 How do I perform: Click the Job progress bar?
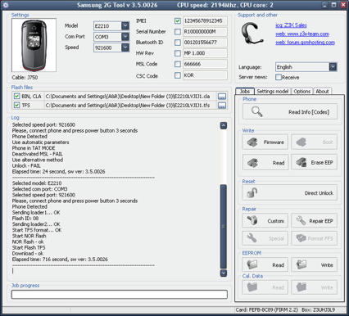[120, 295]
